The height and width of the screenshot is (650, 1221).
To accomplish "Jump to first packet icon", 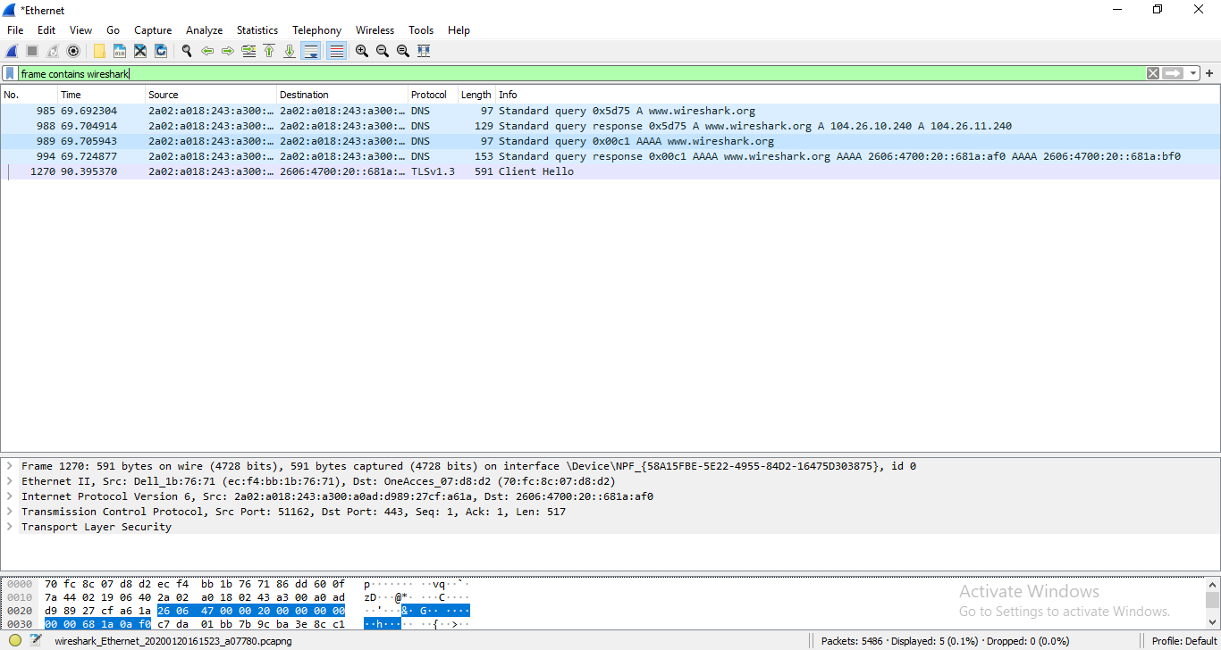I will tap(269, 51).
